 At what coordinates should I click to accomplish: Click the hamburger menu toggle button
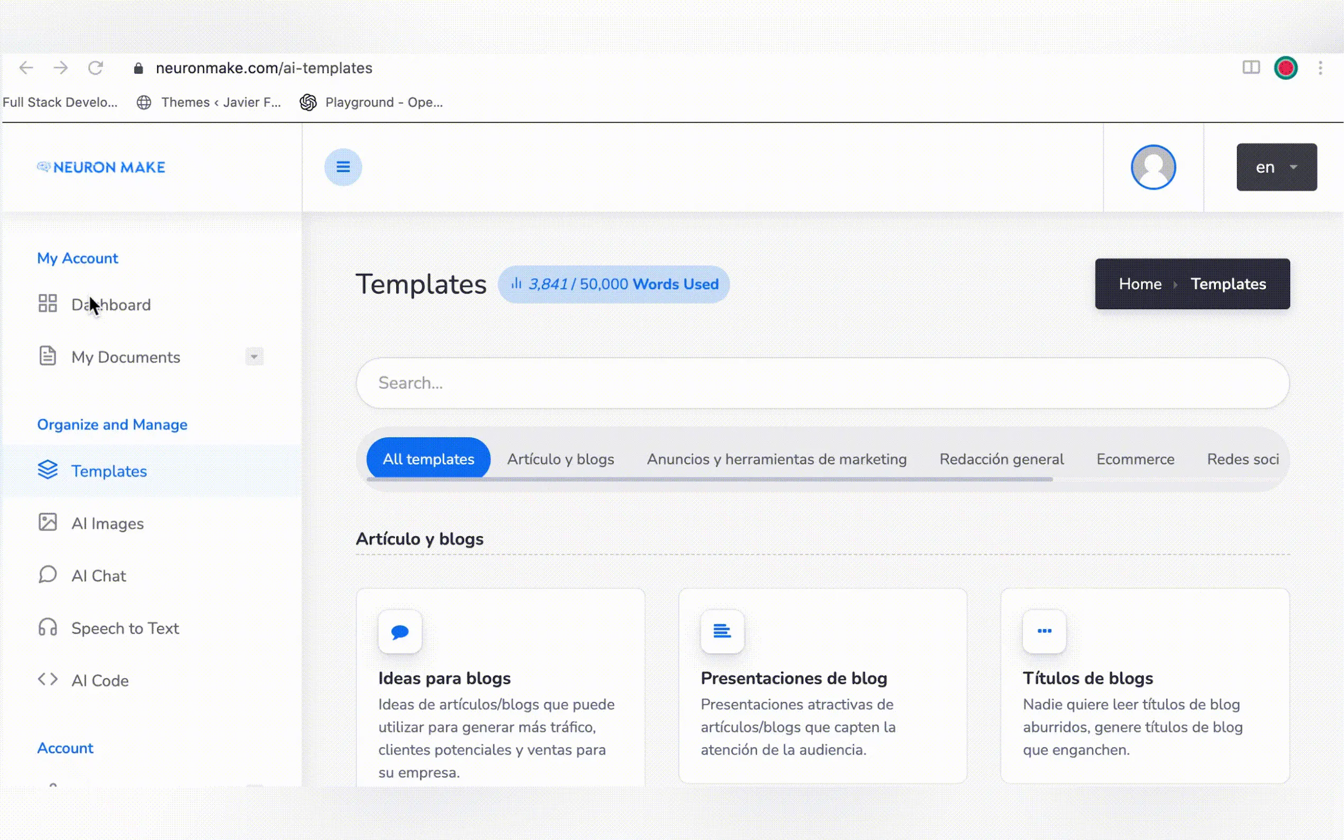[x=343, y=167]
